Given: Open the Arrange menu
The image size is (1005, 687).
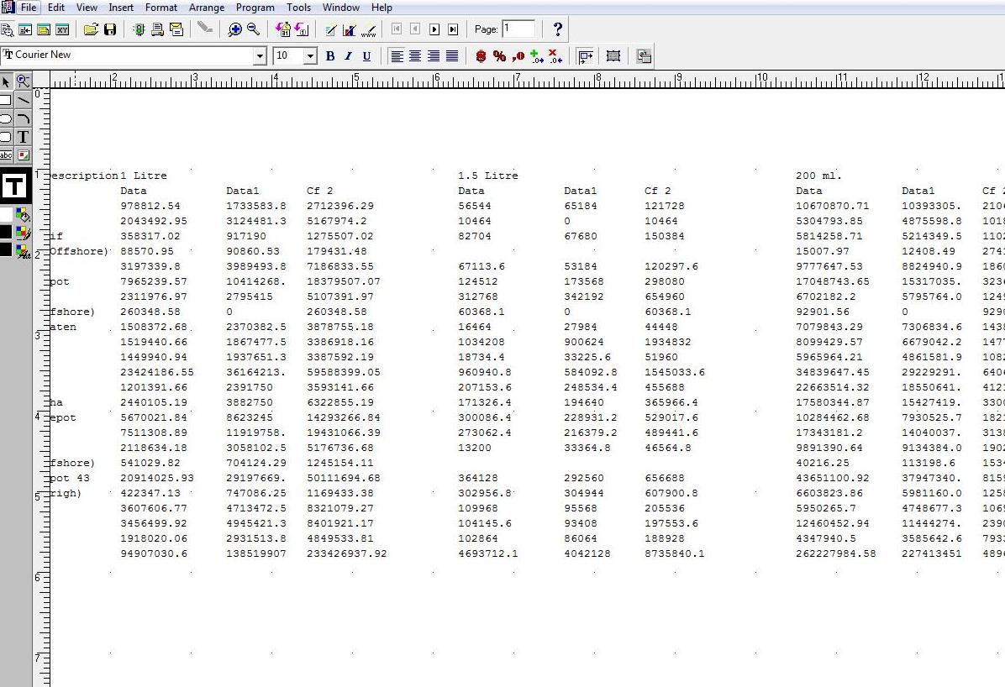Looking at the screenshot, I should [x=206, y=8].
